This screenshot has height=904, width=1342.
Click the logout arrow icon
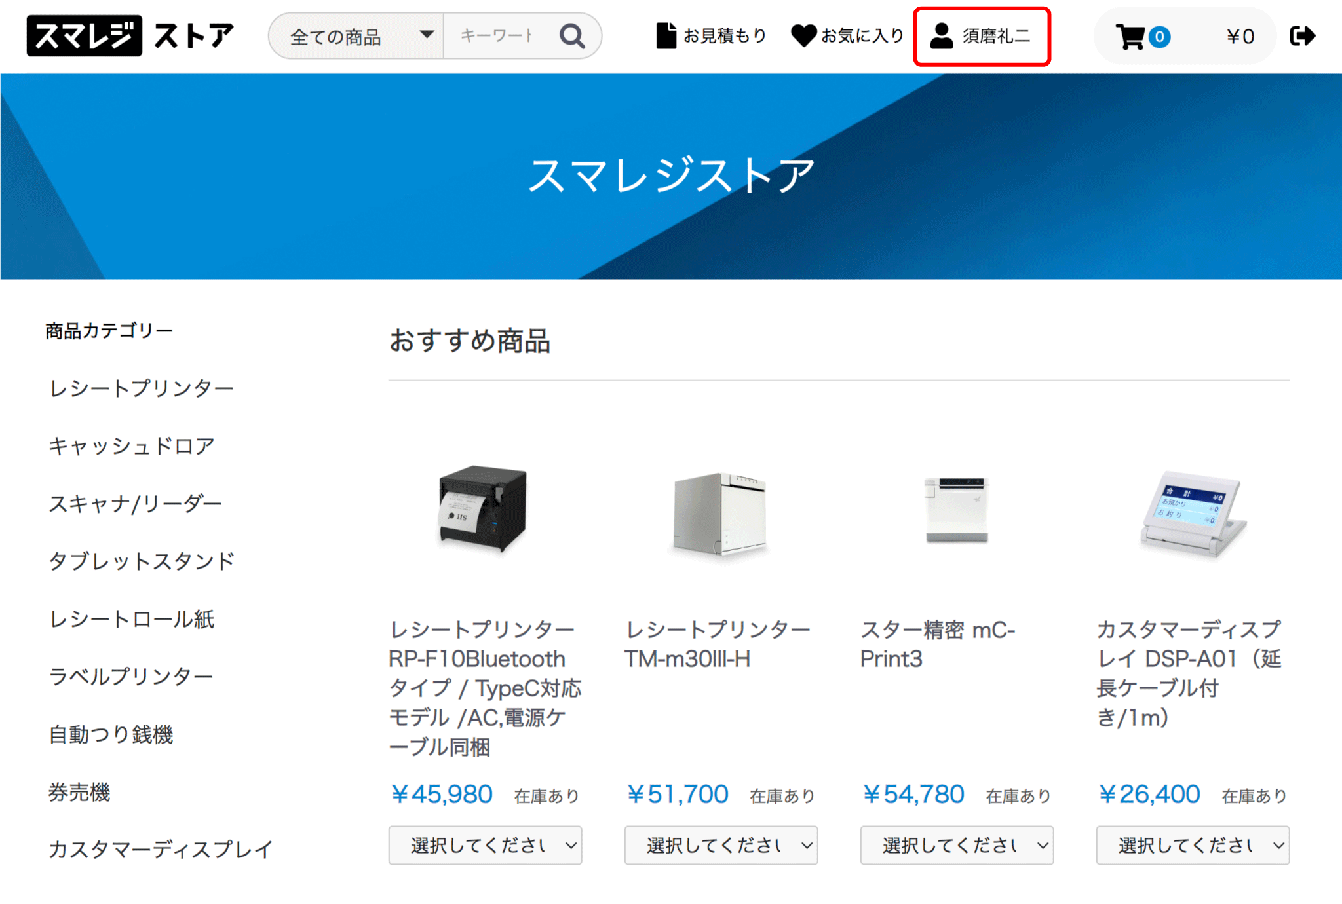(x=1301, y=36)
